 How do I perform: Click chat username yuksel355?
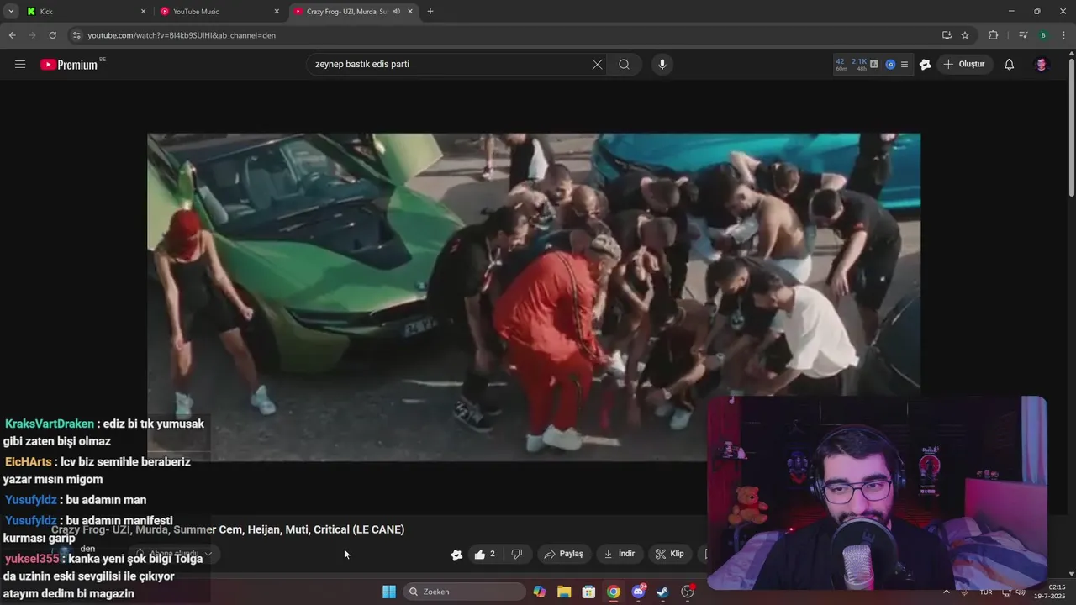coord(32,558)
